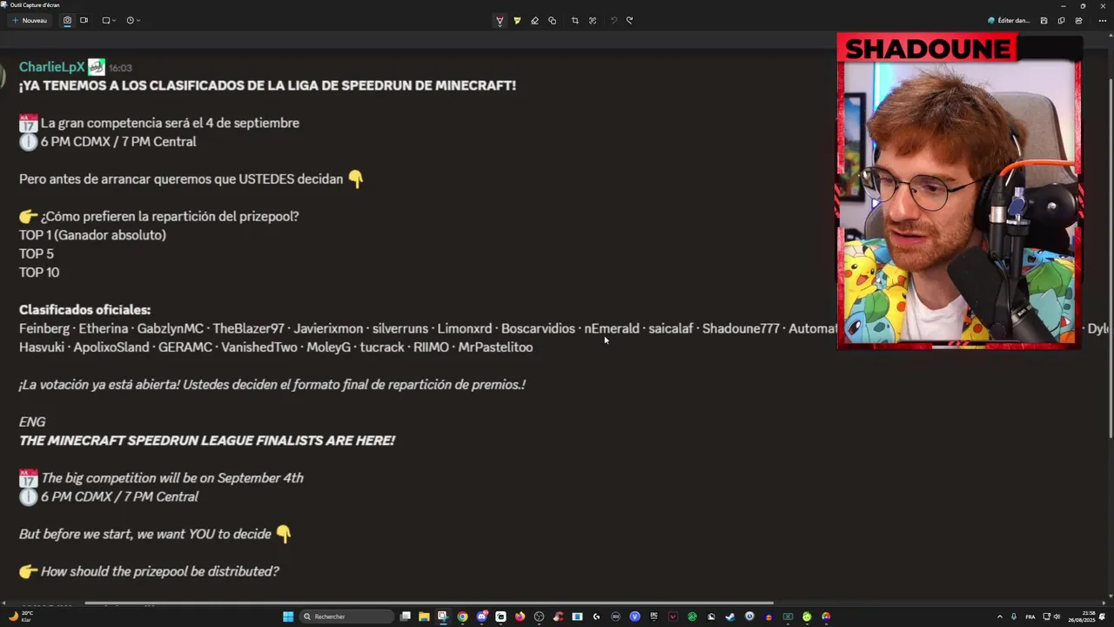Click the Shadoune webcam overlay

coord(958,191)
